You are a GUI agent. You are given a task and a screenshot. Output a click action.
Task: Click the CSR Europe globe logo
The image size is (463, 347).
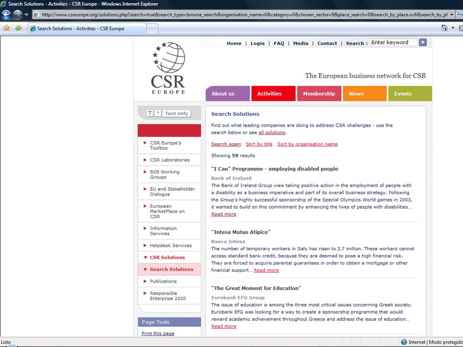click(x=168, y=68)
